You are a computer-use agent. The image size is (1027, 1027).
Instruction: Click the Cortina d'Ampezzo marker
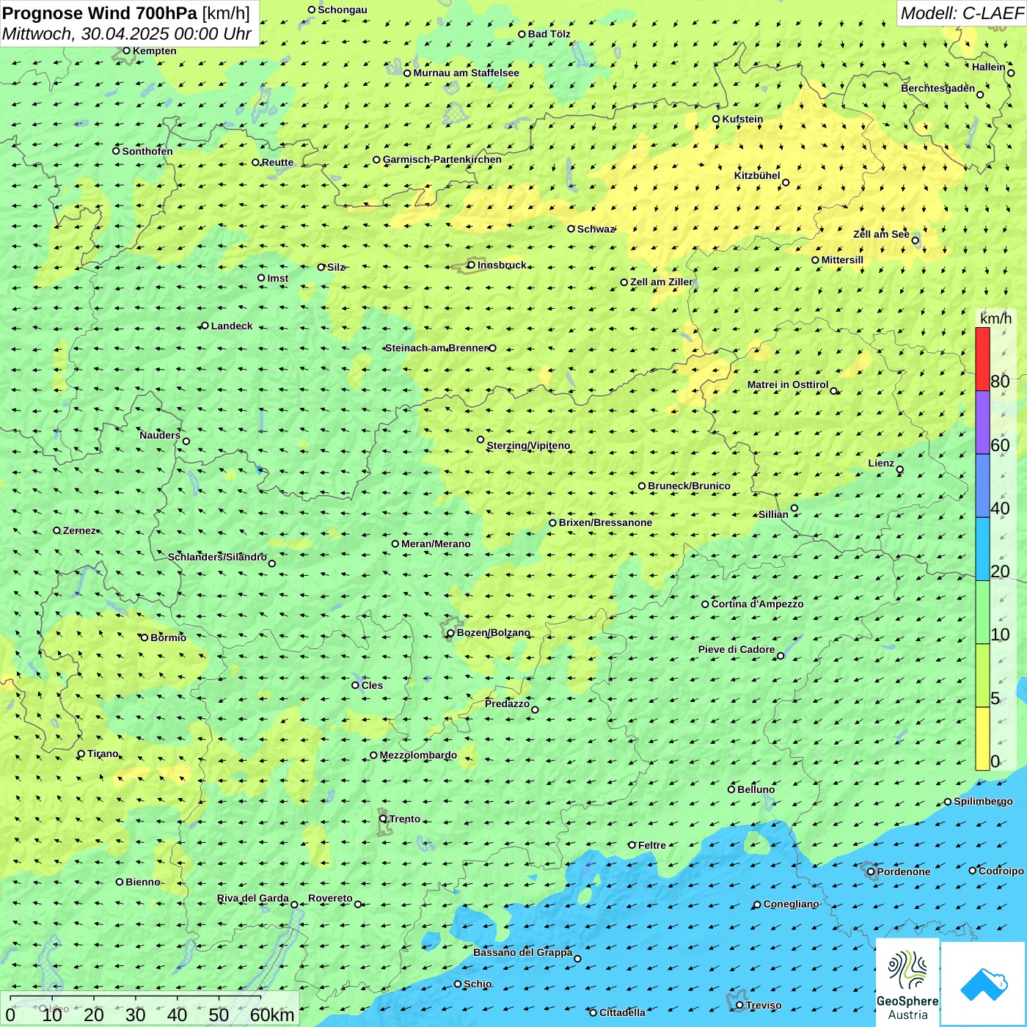(706, 604)
